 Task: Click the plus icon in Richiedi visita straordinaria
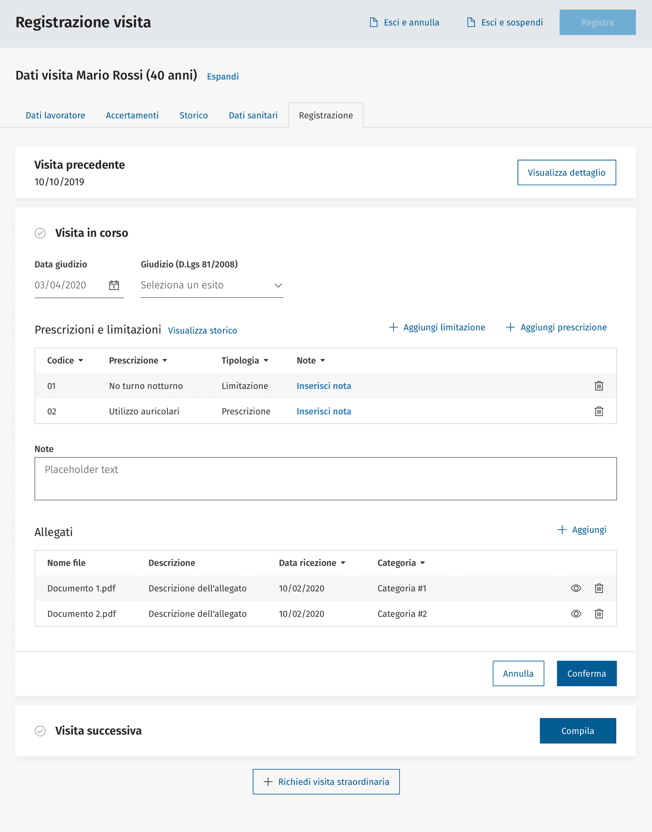(x=268, y=782)
